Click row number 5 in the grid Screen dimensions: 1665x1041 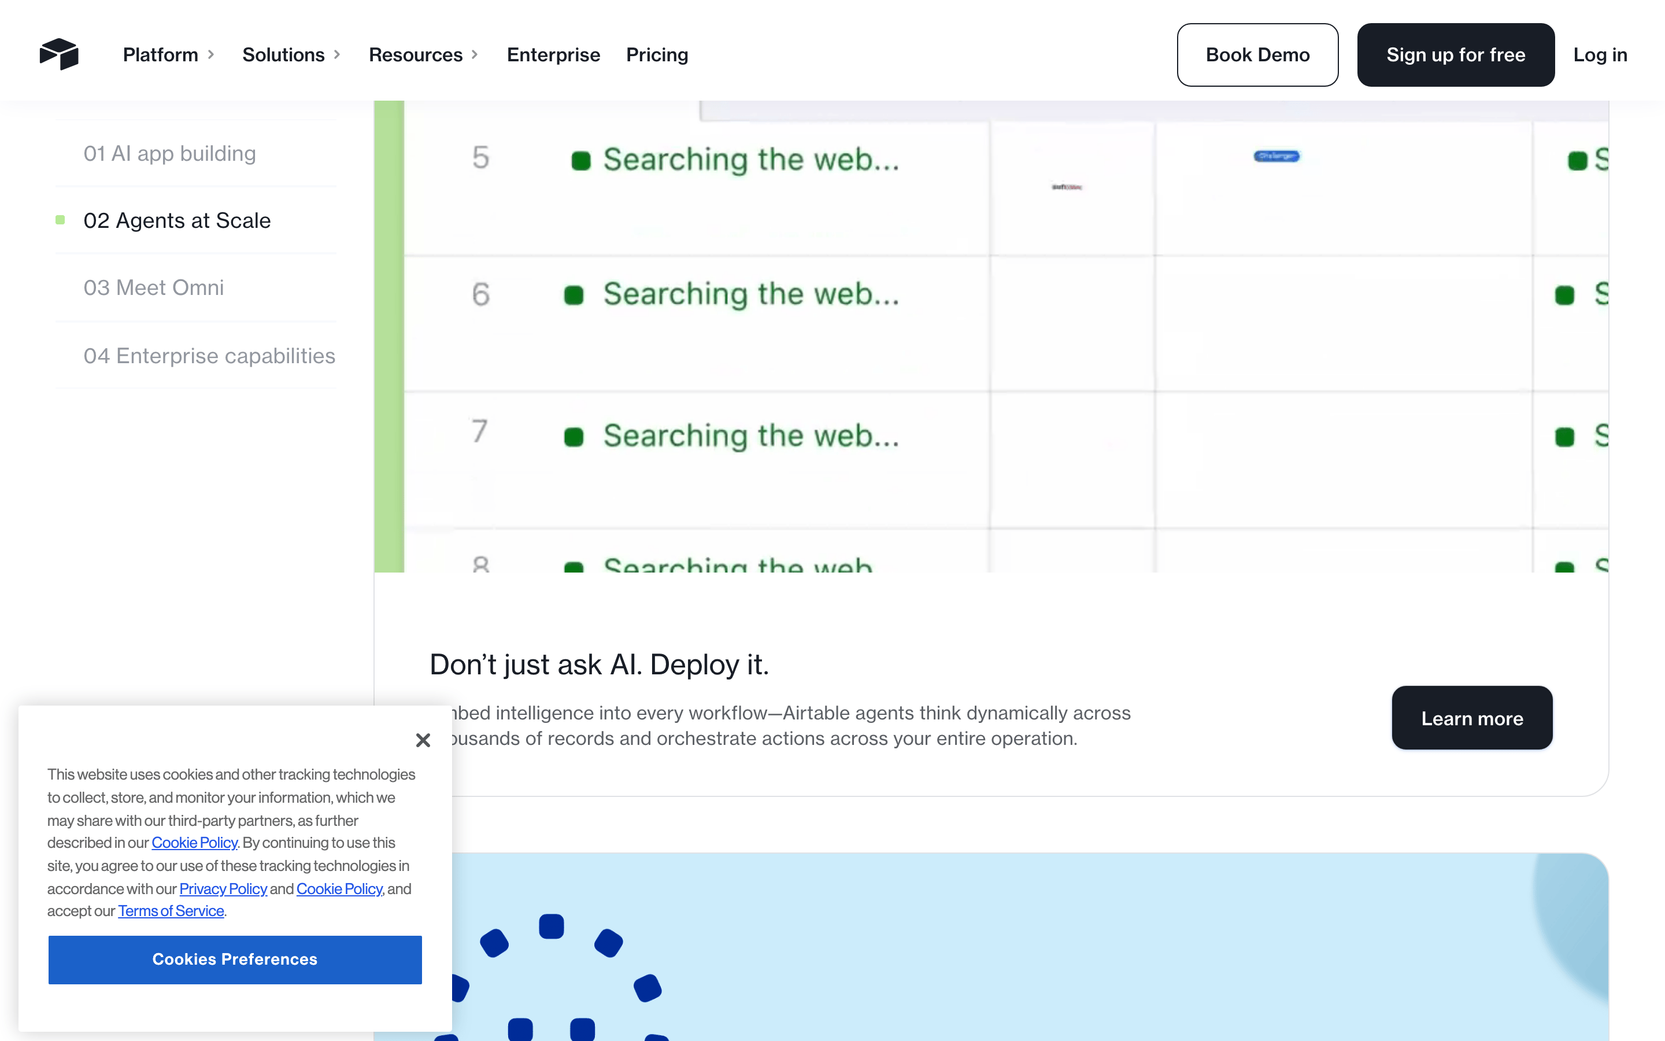pos(480,157)
